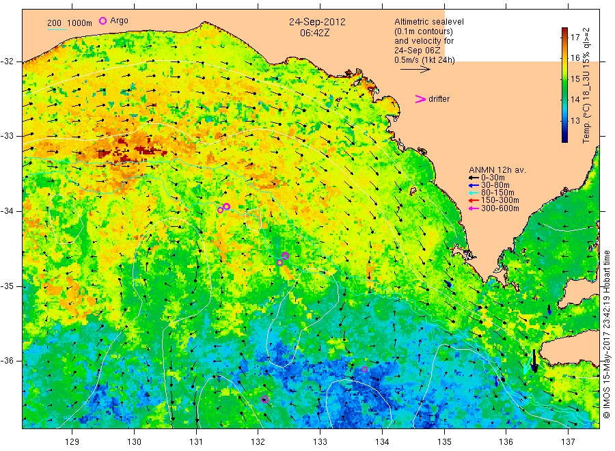Select the cyan 80-150m arrow legend symbol

pyautogui.click(x=474, y=193)
